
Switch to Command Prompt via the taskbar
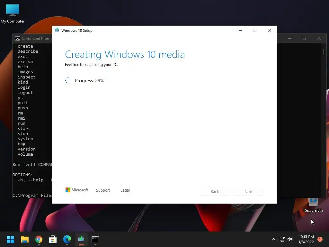95,239
